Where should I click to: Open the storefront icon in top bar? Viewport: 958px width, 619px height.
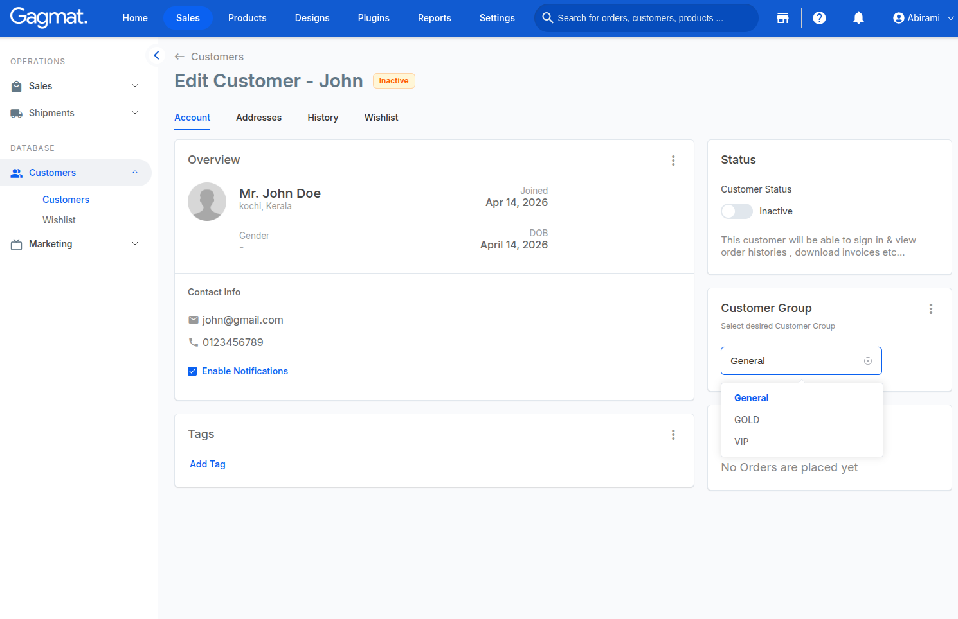782,18
